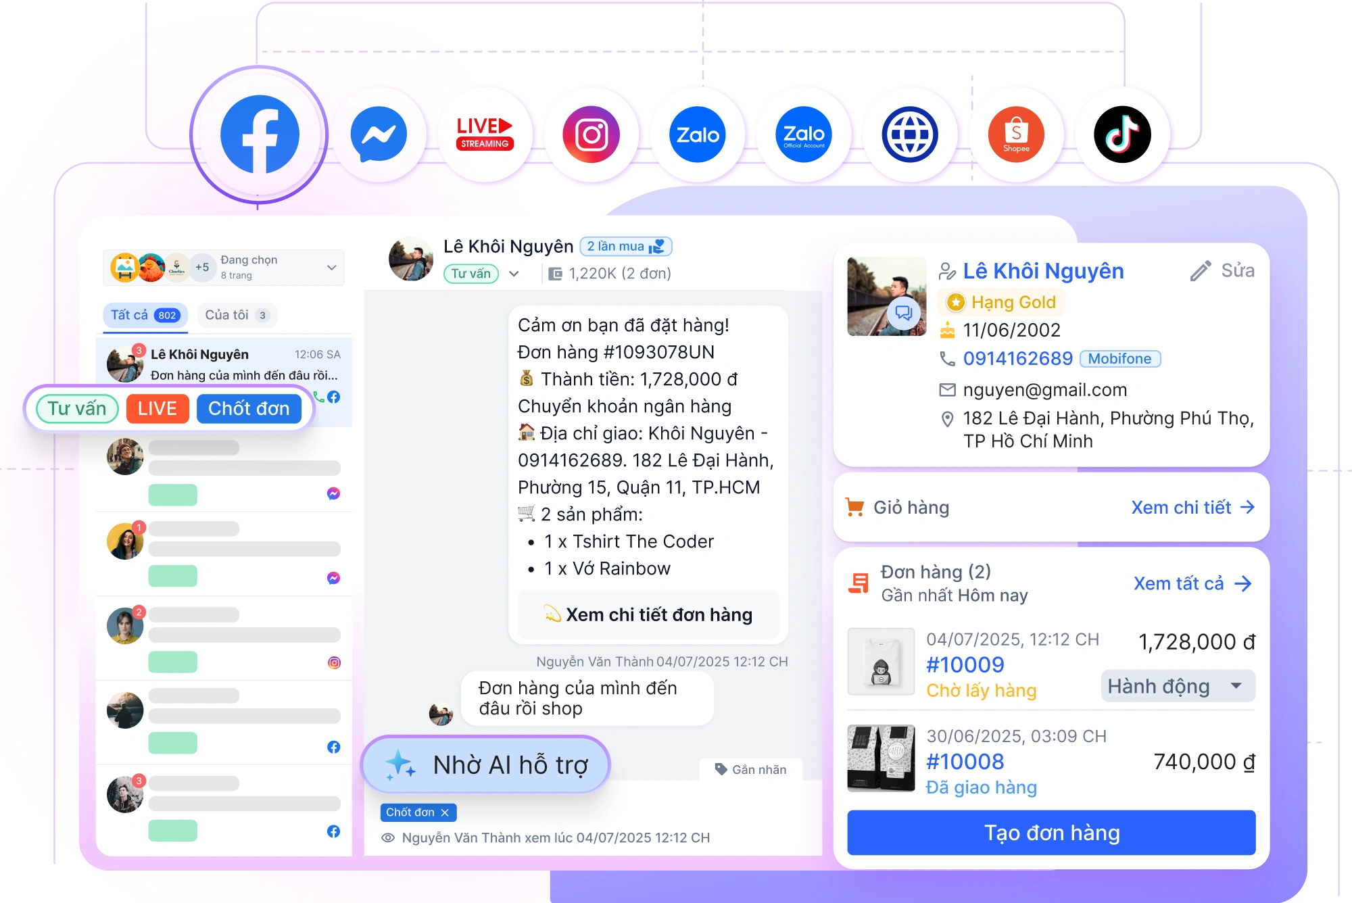
Task: Toggle the LIVE tag filter
Action: pos(158,409)
